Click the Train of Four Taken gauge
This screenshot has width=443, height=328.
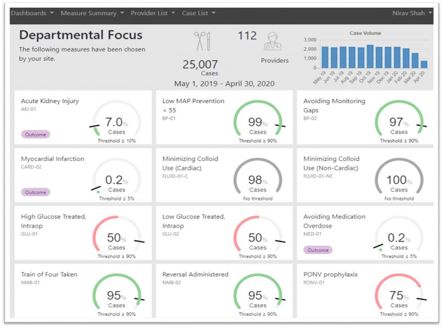pyautogui.click(x=116, y=297)
